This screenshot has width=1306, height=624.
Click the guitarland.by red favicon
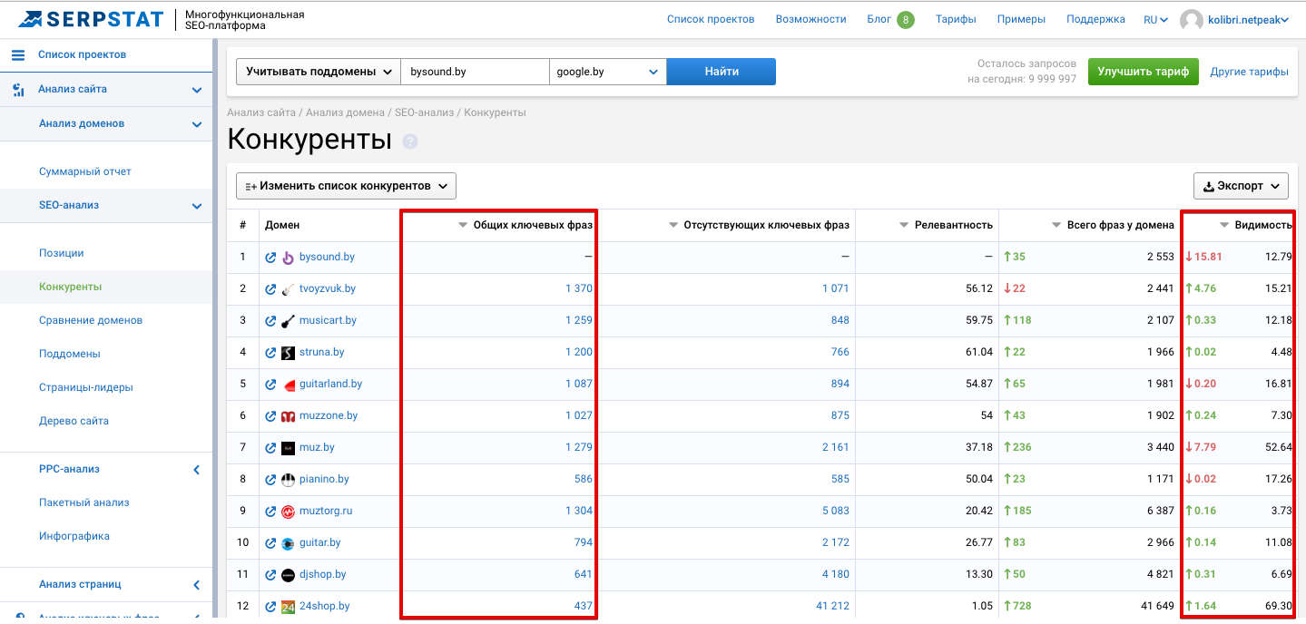290,385
